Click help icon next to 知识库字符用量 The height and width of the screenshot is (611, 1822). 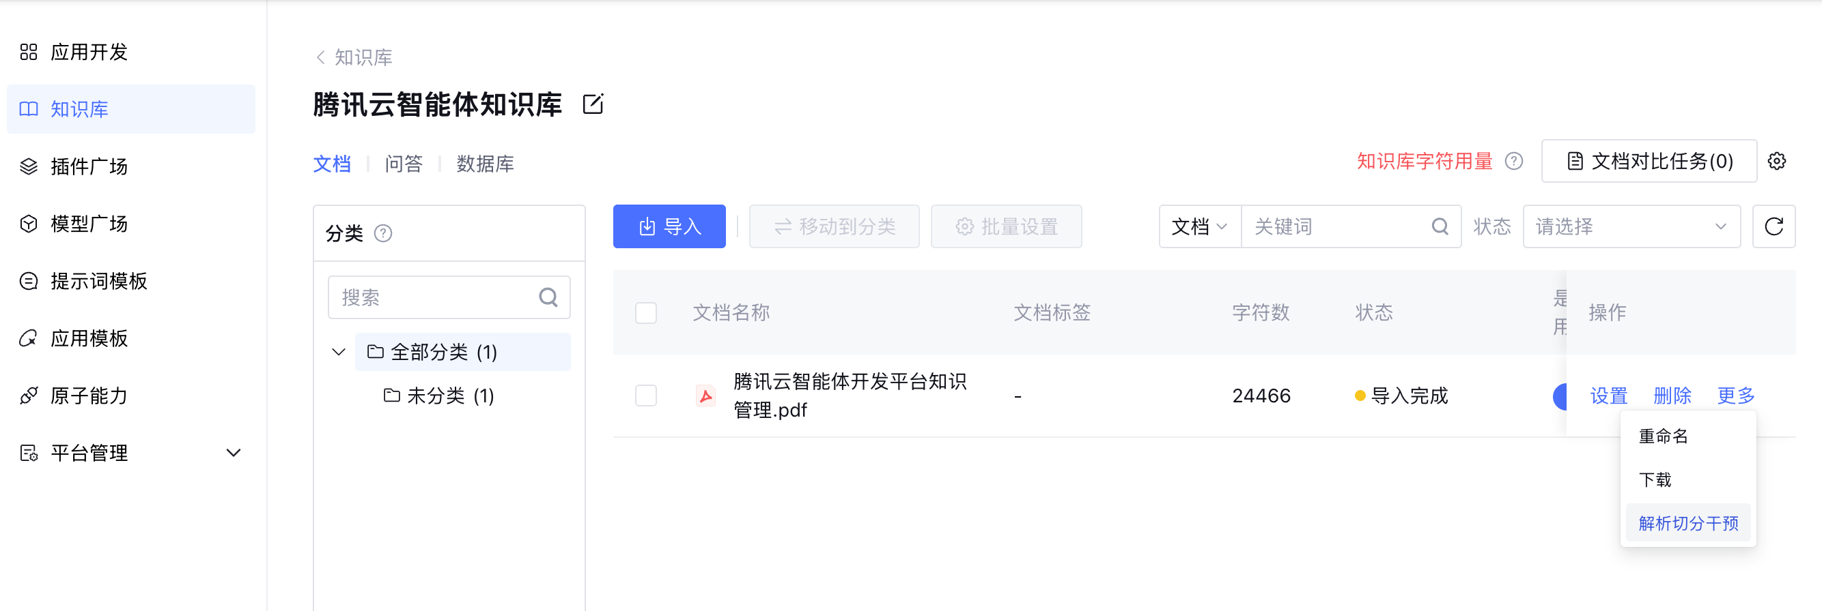point(1513,161)
